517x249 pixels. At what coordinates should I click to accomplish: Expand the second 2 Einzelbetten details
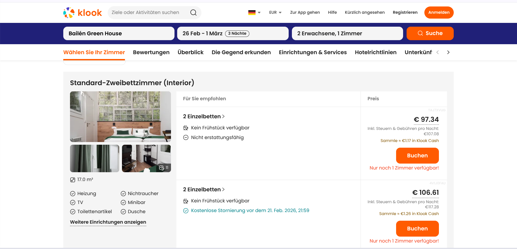pyautogui.click(x=204, y=189)
